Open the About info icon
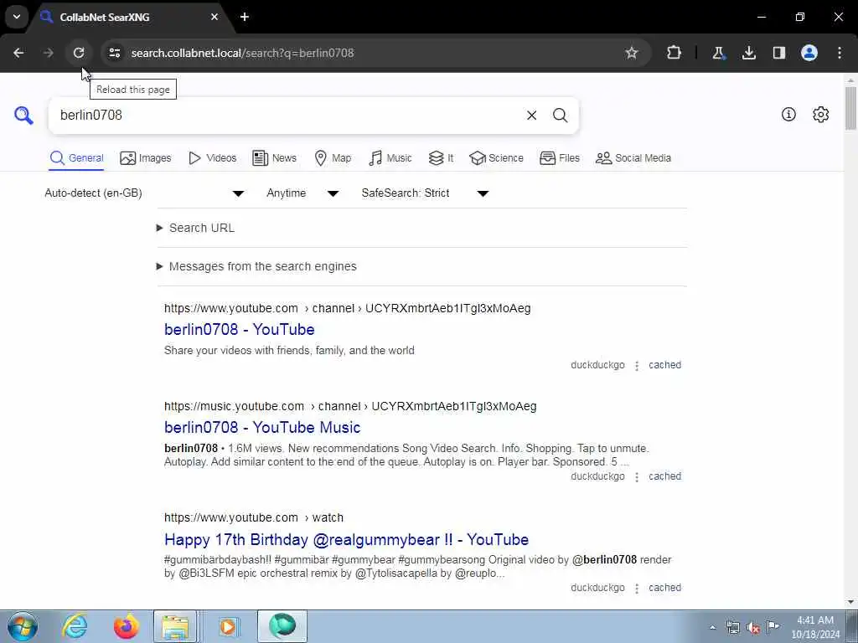Image resolution: width=858 pixels, height=643 pixels. click(x=788, y=114)
